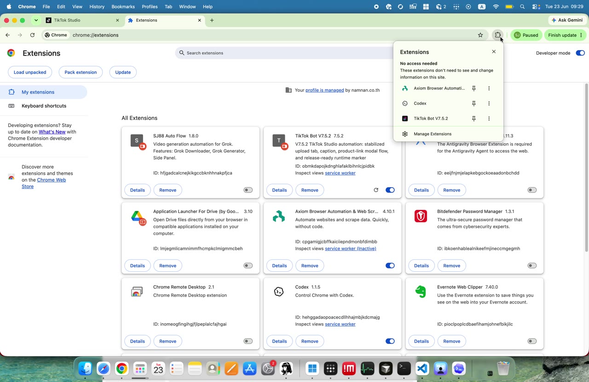Disable Axiom Browser Automation toggle
The image size is (589, 382).
pyautogui.click(x=390, y=265)
